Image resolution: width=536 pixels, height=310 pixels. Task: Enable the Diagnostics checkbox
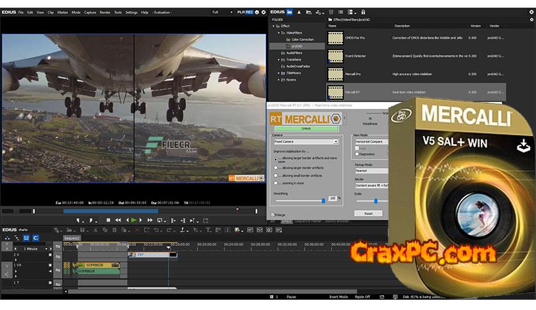pyautogui.click(x=356, y=154)
